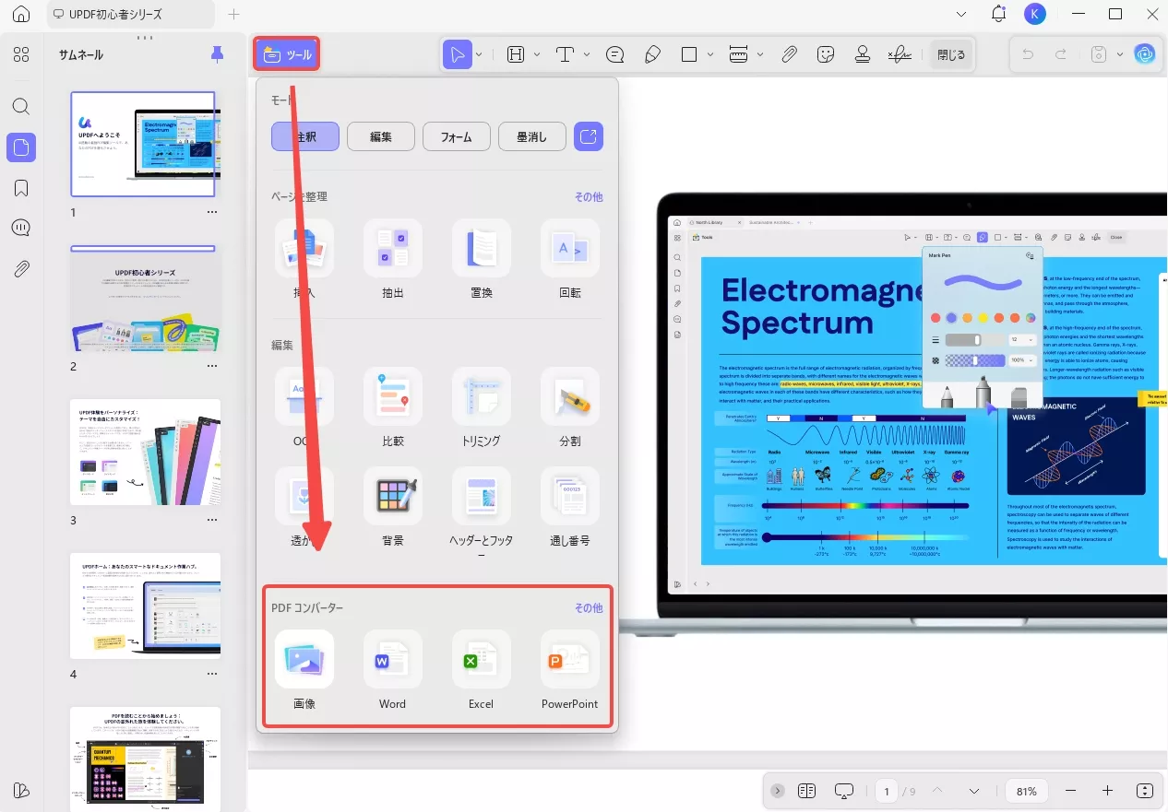Viewport: 1168px width, 812px height.
Task: Convert PDF to Excel
Action: pos(482,670)
